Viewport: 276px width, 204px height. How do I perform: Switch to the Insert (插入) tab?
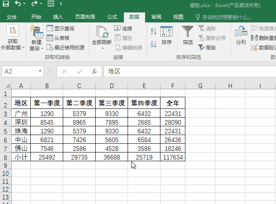58,17
